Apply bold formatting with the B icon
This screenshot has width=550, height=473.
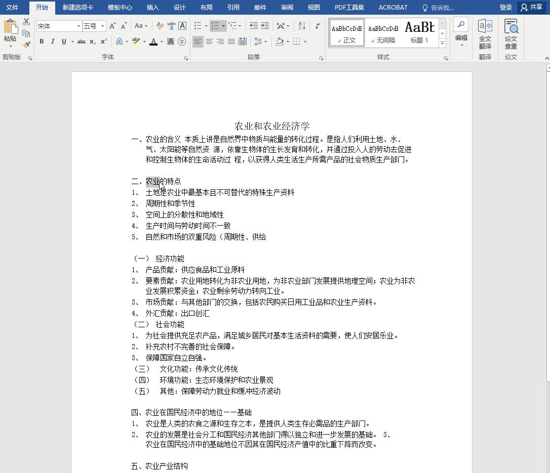click(42, 41)
